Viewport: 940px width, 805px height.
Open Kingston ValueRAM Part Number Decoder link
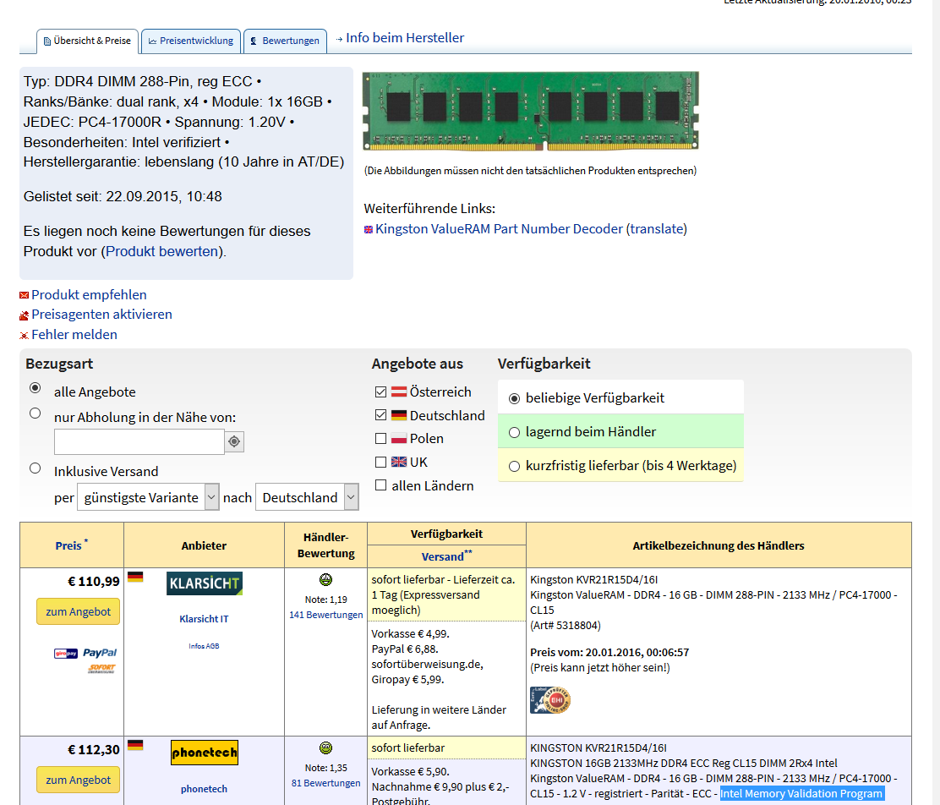point(499,228)
